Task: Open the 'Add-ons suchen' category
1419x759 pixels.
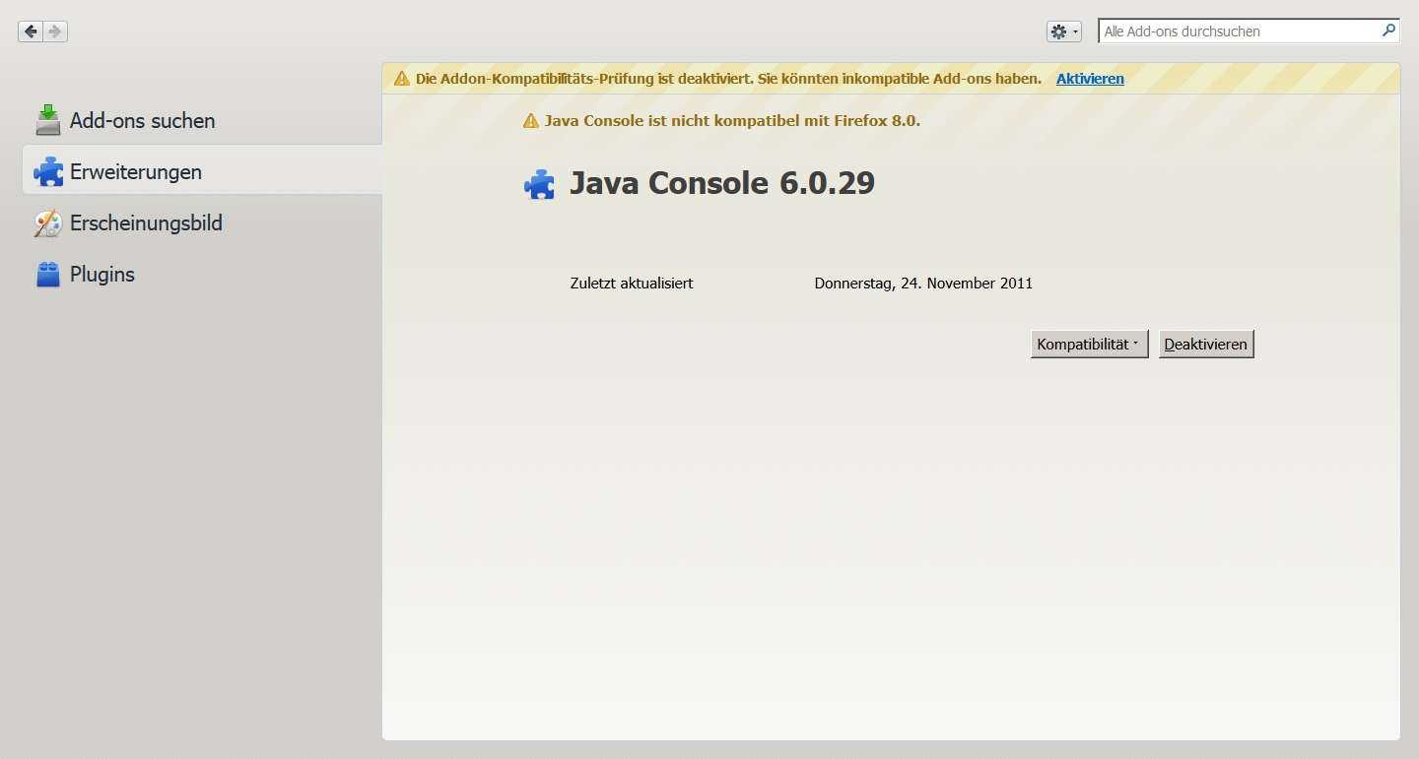Action: coord(202,120)
